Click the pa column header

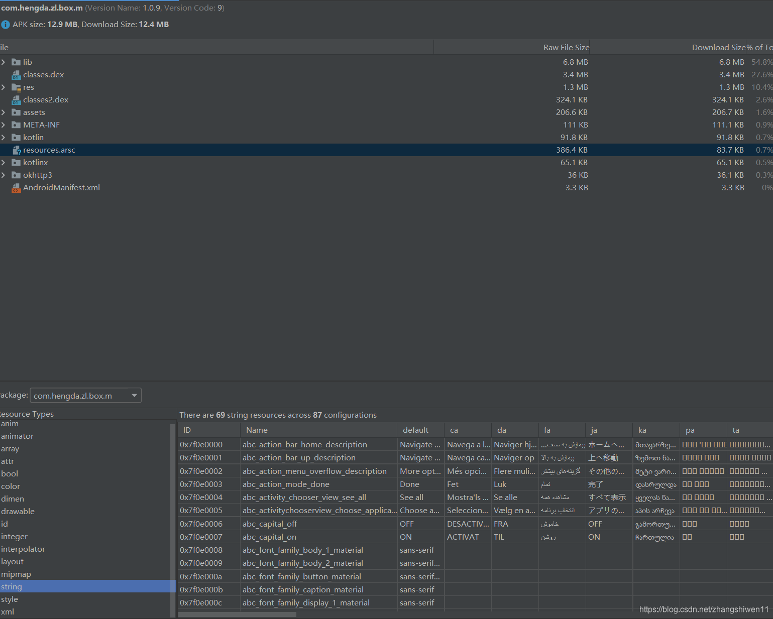[704, 430]
